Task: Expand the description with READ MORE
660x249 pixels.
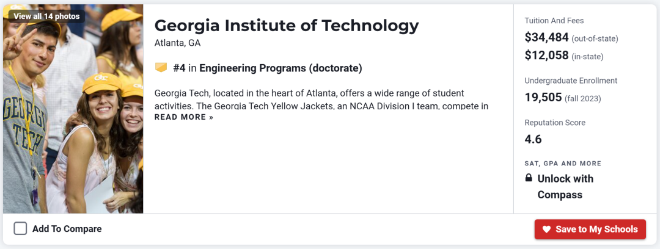Action: pos(184,117)
